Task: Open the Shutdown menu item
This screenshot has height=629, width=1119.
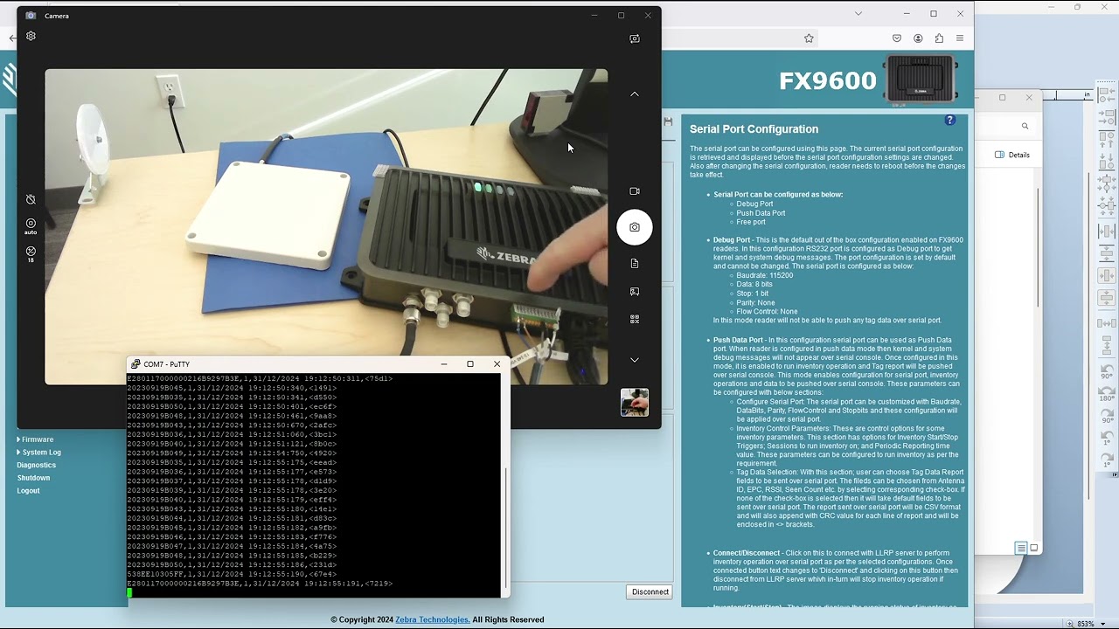Action: (x=33, y=478)
